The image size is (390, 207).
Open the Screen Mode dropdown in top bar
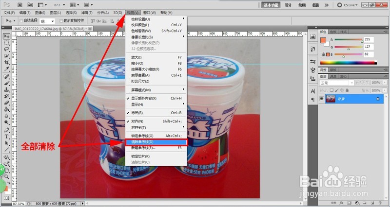(x=88, y=5)
